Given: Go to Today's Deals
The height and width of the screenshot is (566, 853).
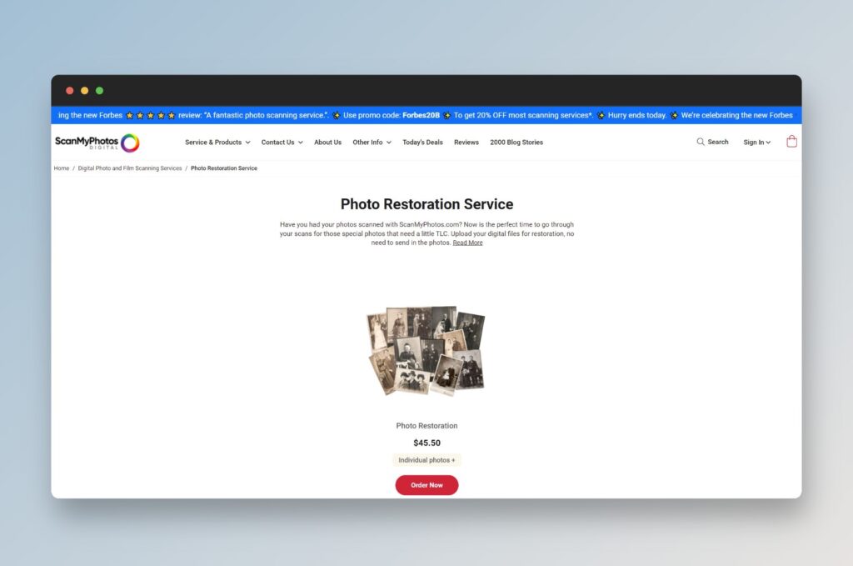Looking at the screenshot, I should point(422,143).
